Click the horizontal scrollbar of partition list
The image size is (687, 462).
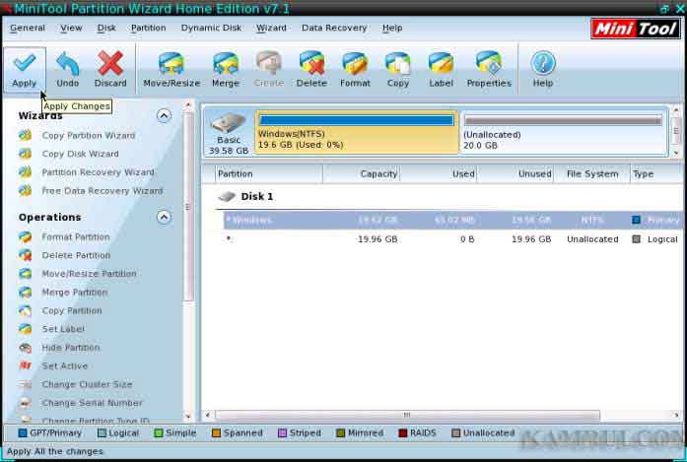click(x=407, y=415)
